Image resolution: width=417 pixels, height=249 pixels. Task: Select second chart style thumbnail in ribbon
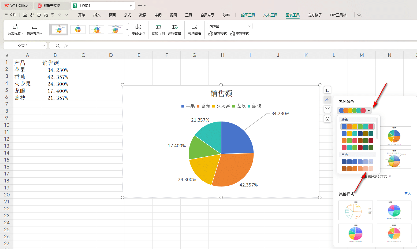(78, 29)
